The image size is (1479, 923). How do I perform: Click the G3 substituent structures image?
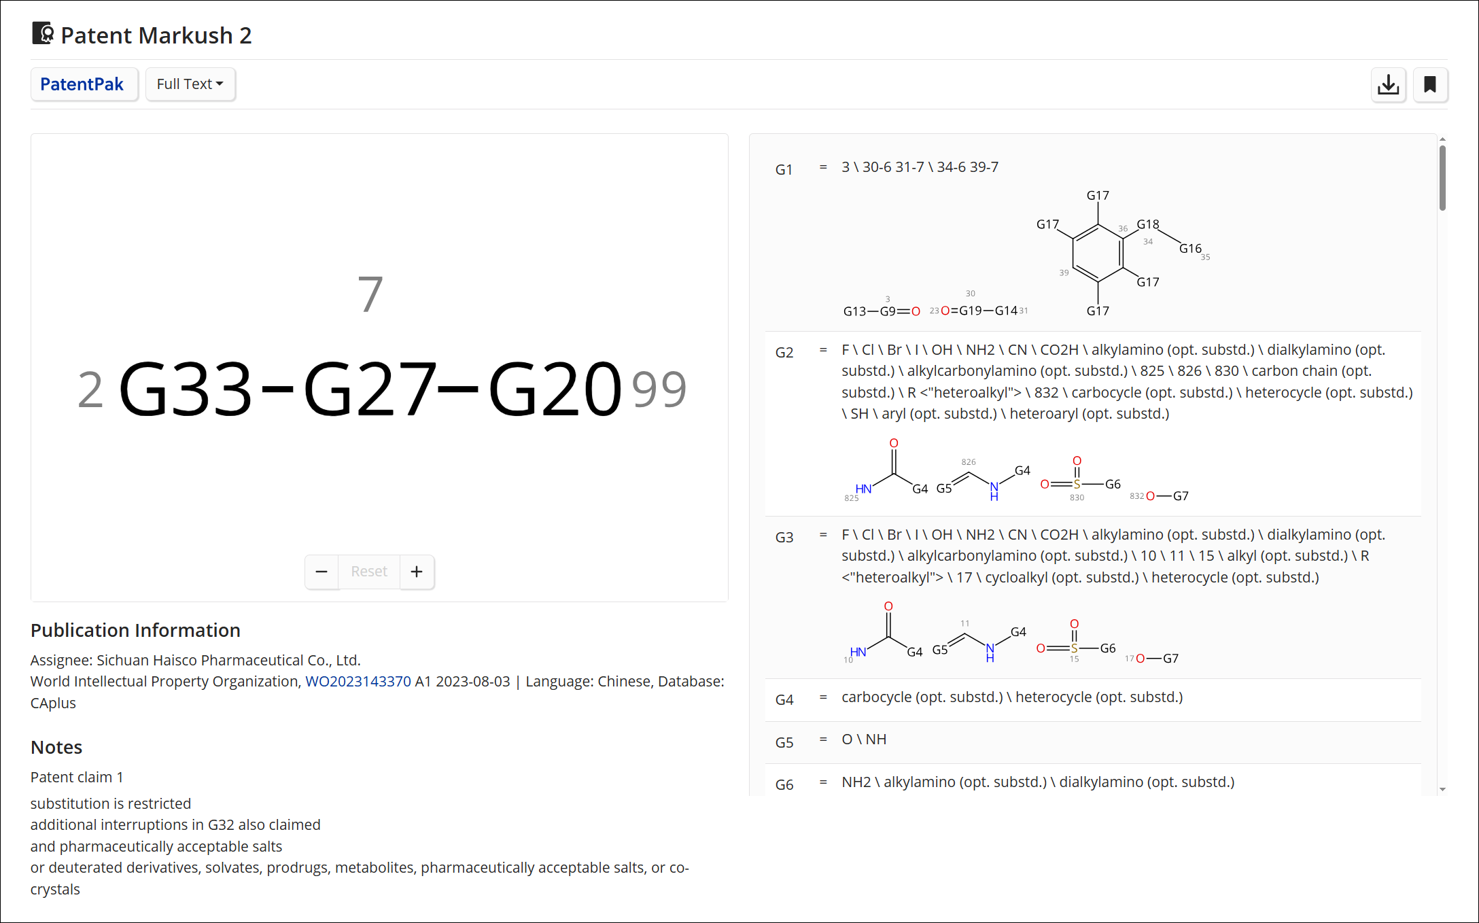point(1011,633)
